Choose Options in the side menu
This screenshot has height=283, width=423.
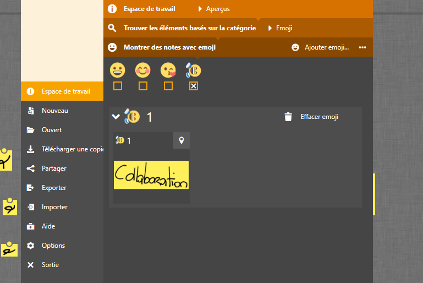(x=53, y=246)
